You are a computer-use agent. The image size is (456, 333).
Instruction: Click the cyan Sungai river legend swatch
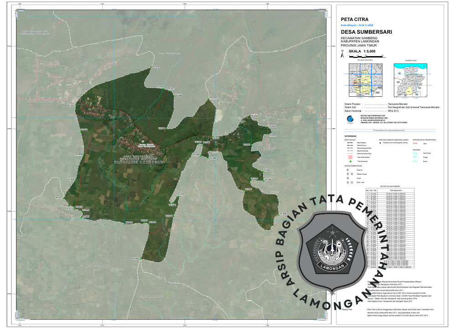[415, 157]
